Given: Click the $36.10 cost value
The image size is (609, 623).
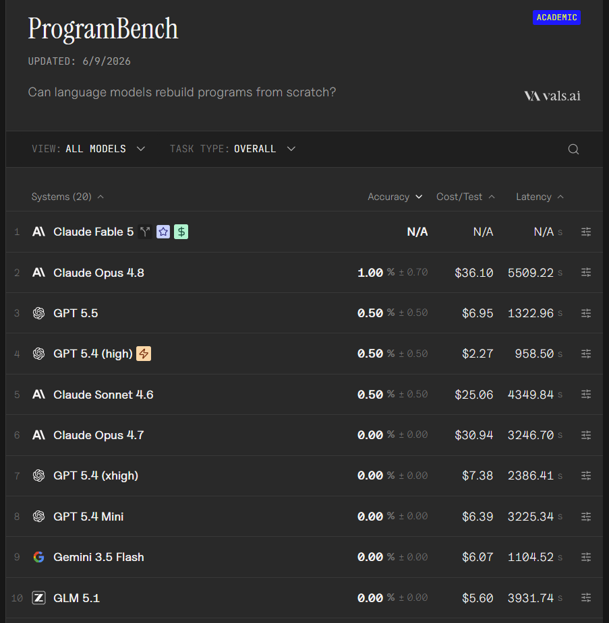Looking at the screenshot, I should 473,273.
